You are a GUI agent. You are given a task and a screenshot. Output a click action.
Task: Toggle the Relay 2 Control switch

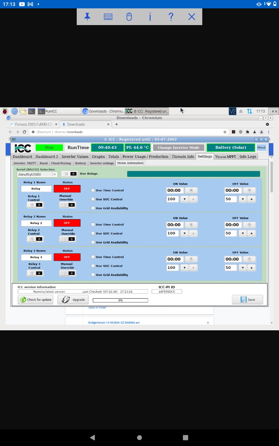(x=35, y=239)
